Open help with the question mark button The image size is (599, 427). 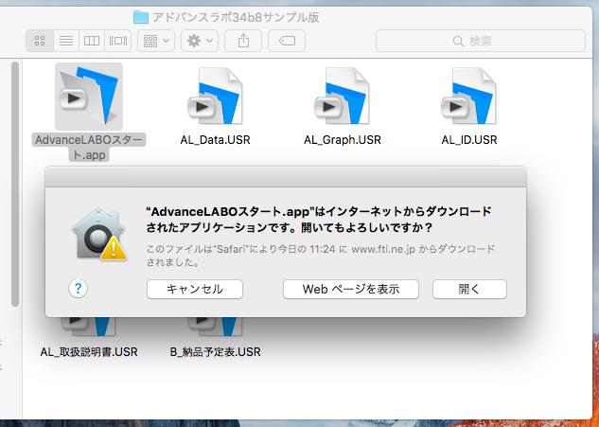(x=78, y=289)
